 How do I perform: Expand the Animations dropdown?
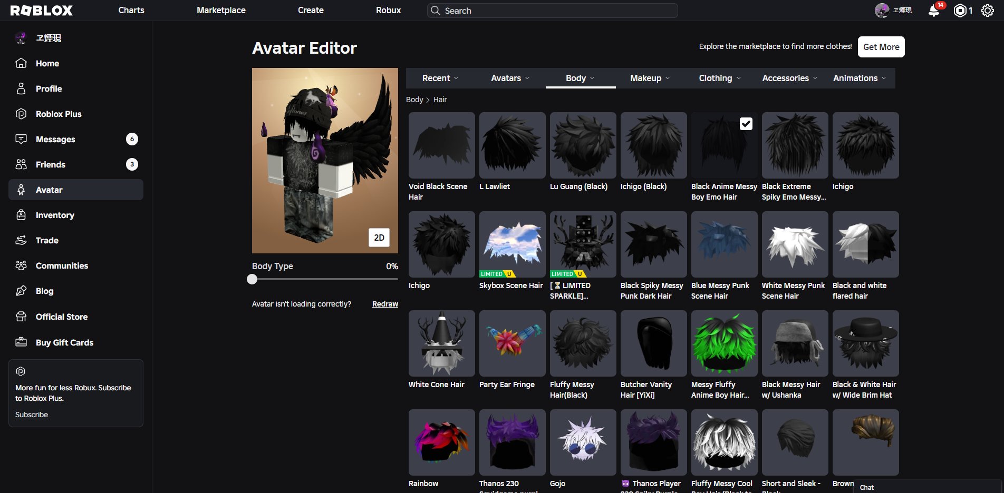[x=860, y=78]
